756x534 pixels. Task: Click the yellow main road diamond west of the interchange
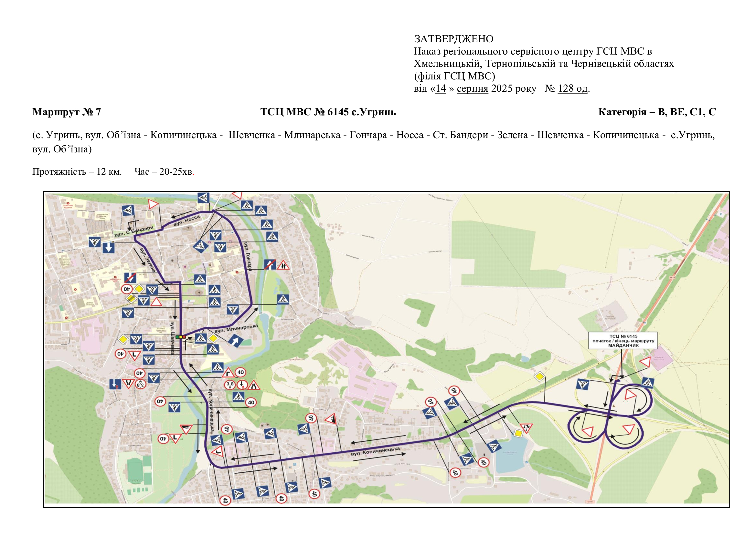(x=539, y=376)
